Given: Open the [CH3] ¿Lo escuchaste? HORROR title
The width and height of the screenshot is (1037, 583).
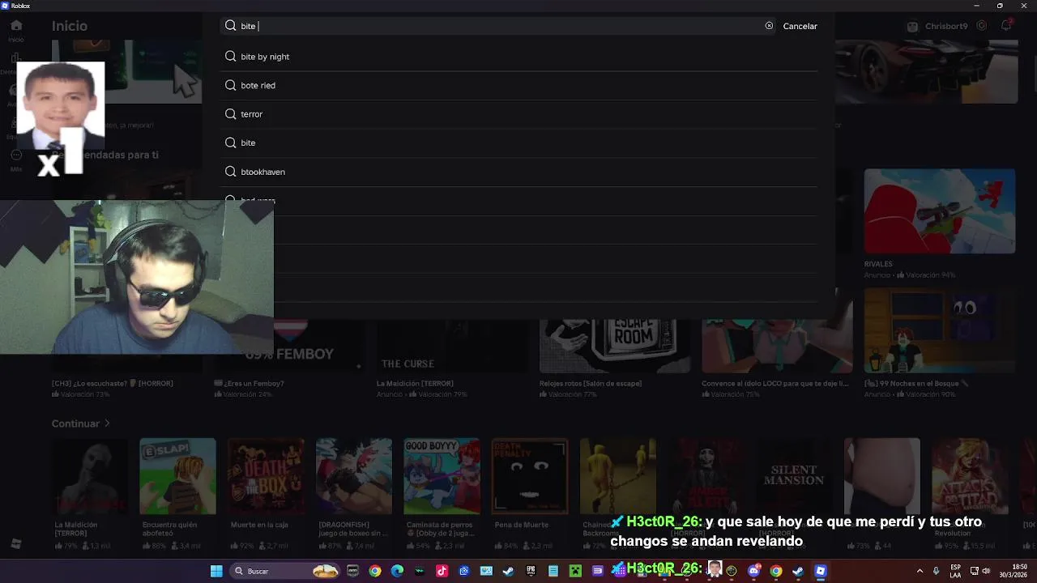Looking at the screenshot, I should [113, 383].
